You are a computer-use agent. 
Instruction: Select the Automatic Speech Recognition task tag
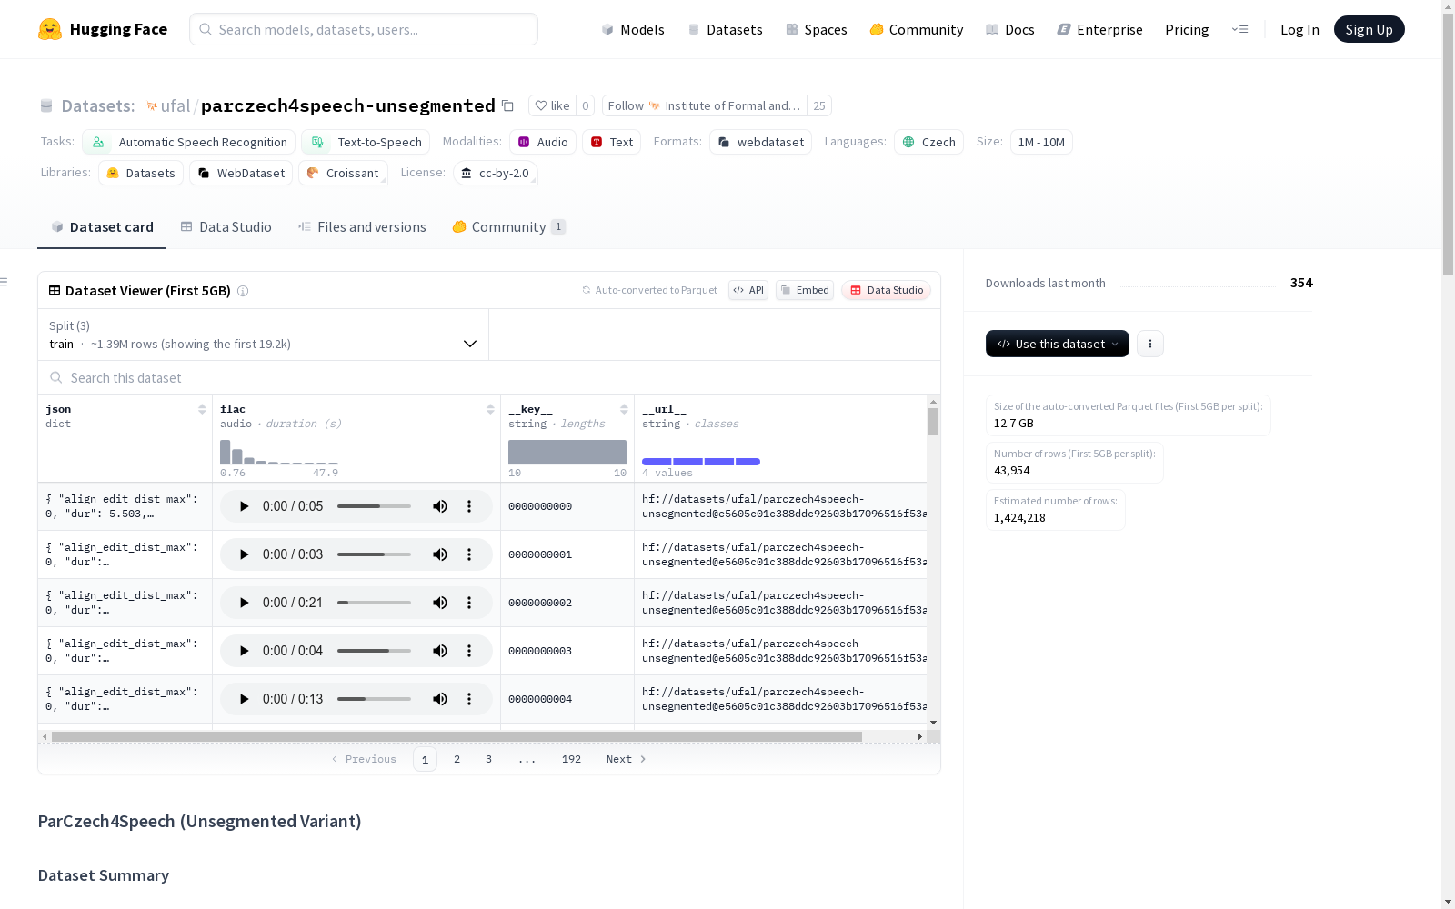pos(188,142)
